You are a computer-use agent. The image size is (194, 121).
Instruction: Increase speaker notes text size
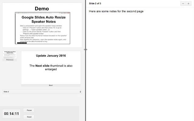click(189, 4)
